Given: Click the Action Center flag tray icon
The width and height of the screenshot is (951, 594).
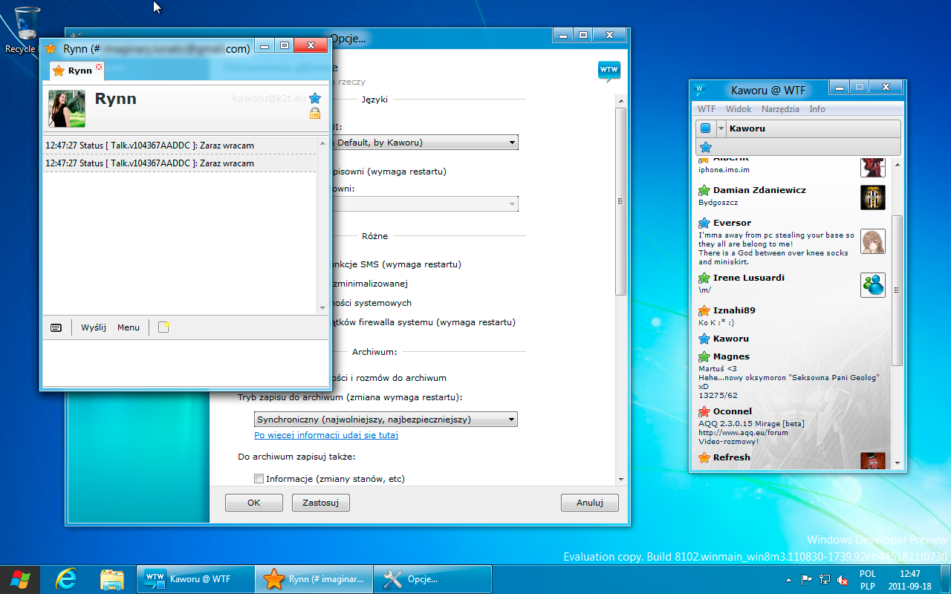Looking at the screenshot, I should click(806, 580).
